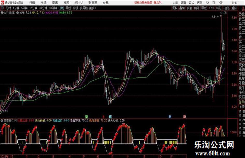Click the MA5: 7.32 indicator value
The height and width of the screenshot is (158, 245).
point(25,13)
